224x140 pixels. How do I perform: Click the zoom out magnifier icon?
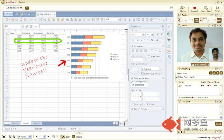click(14, 137)
